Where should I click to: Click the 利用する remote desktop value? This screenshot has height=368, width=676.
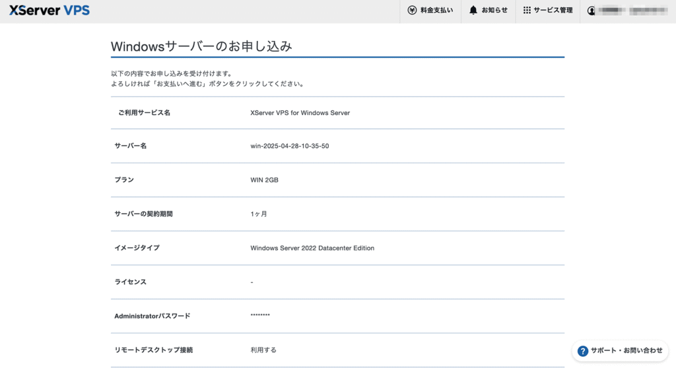263,350
